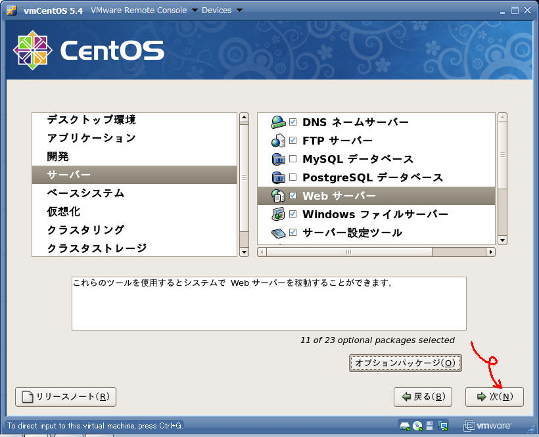Select the ベースシステム category
This screenshot has height=437, width=539.
click(85, 193)
